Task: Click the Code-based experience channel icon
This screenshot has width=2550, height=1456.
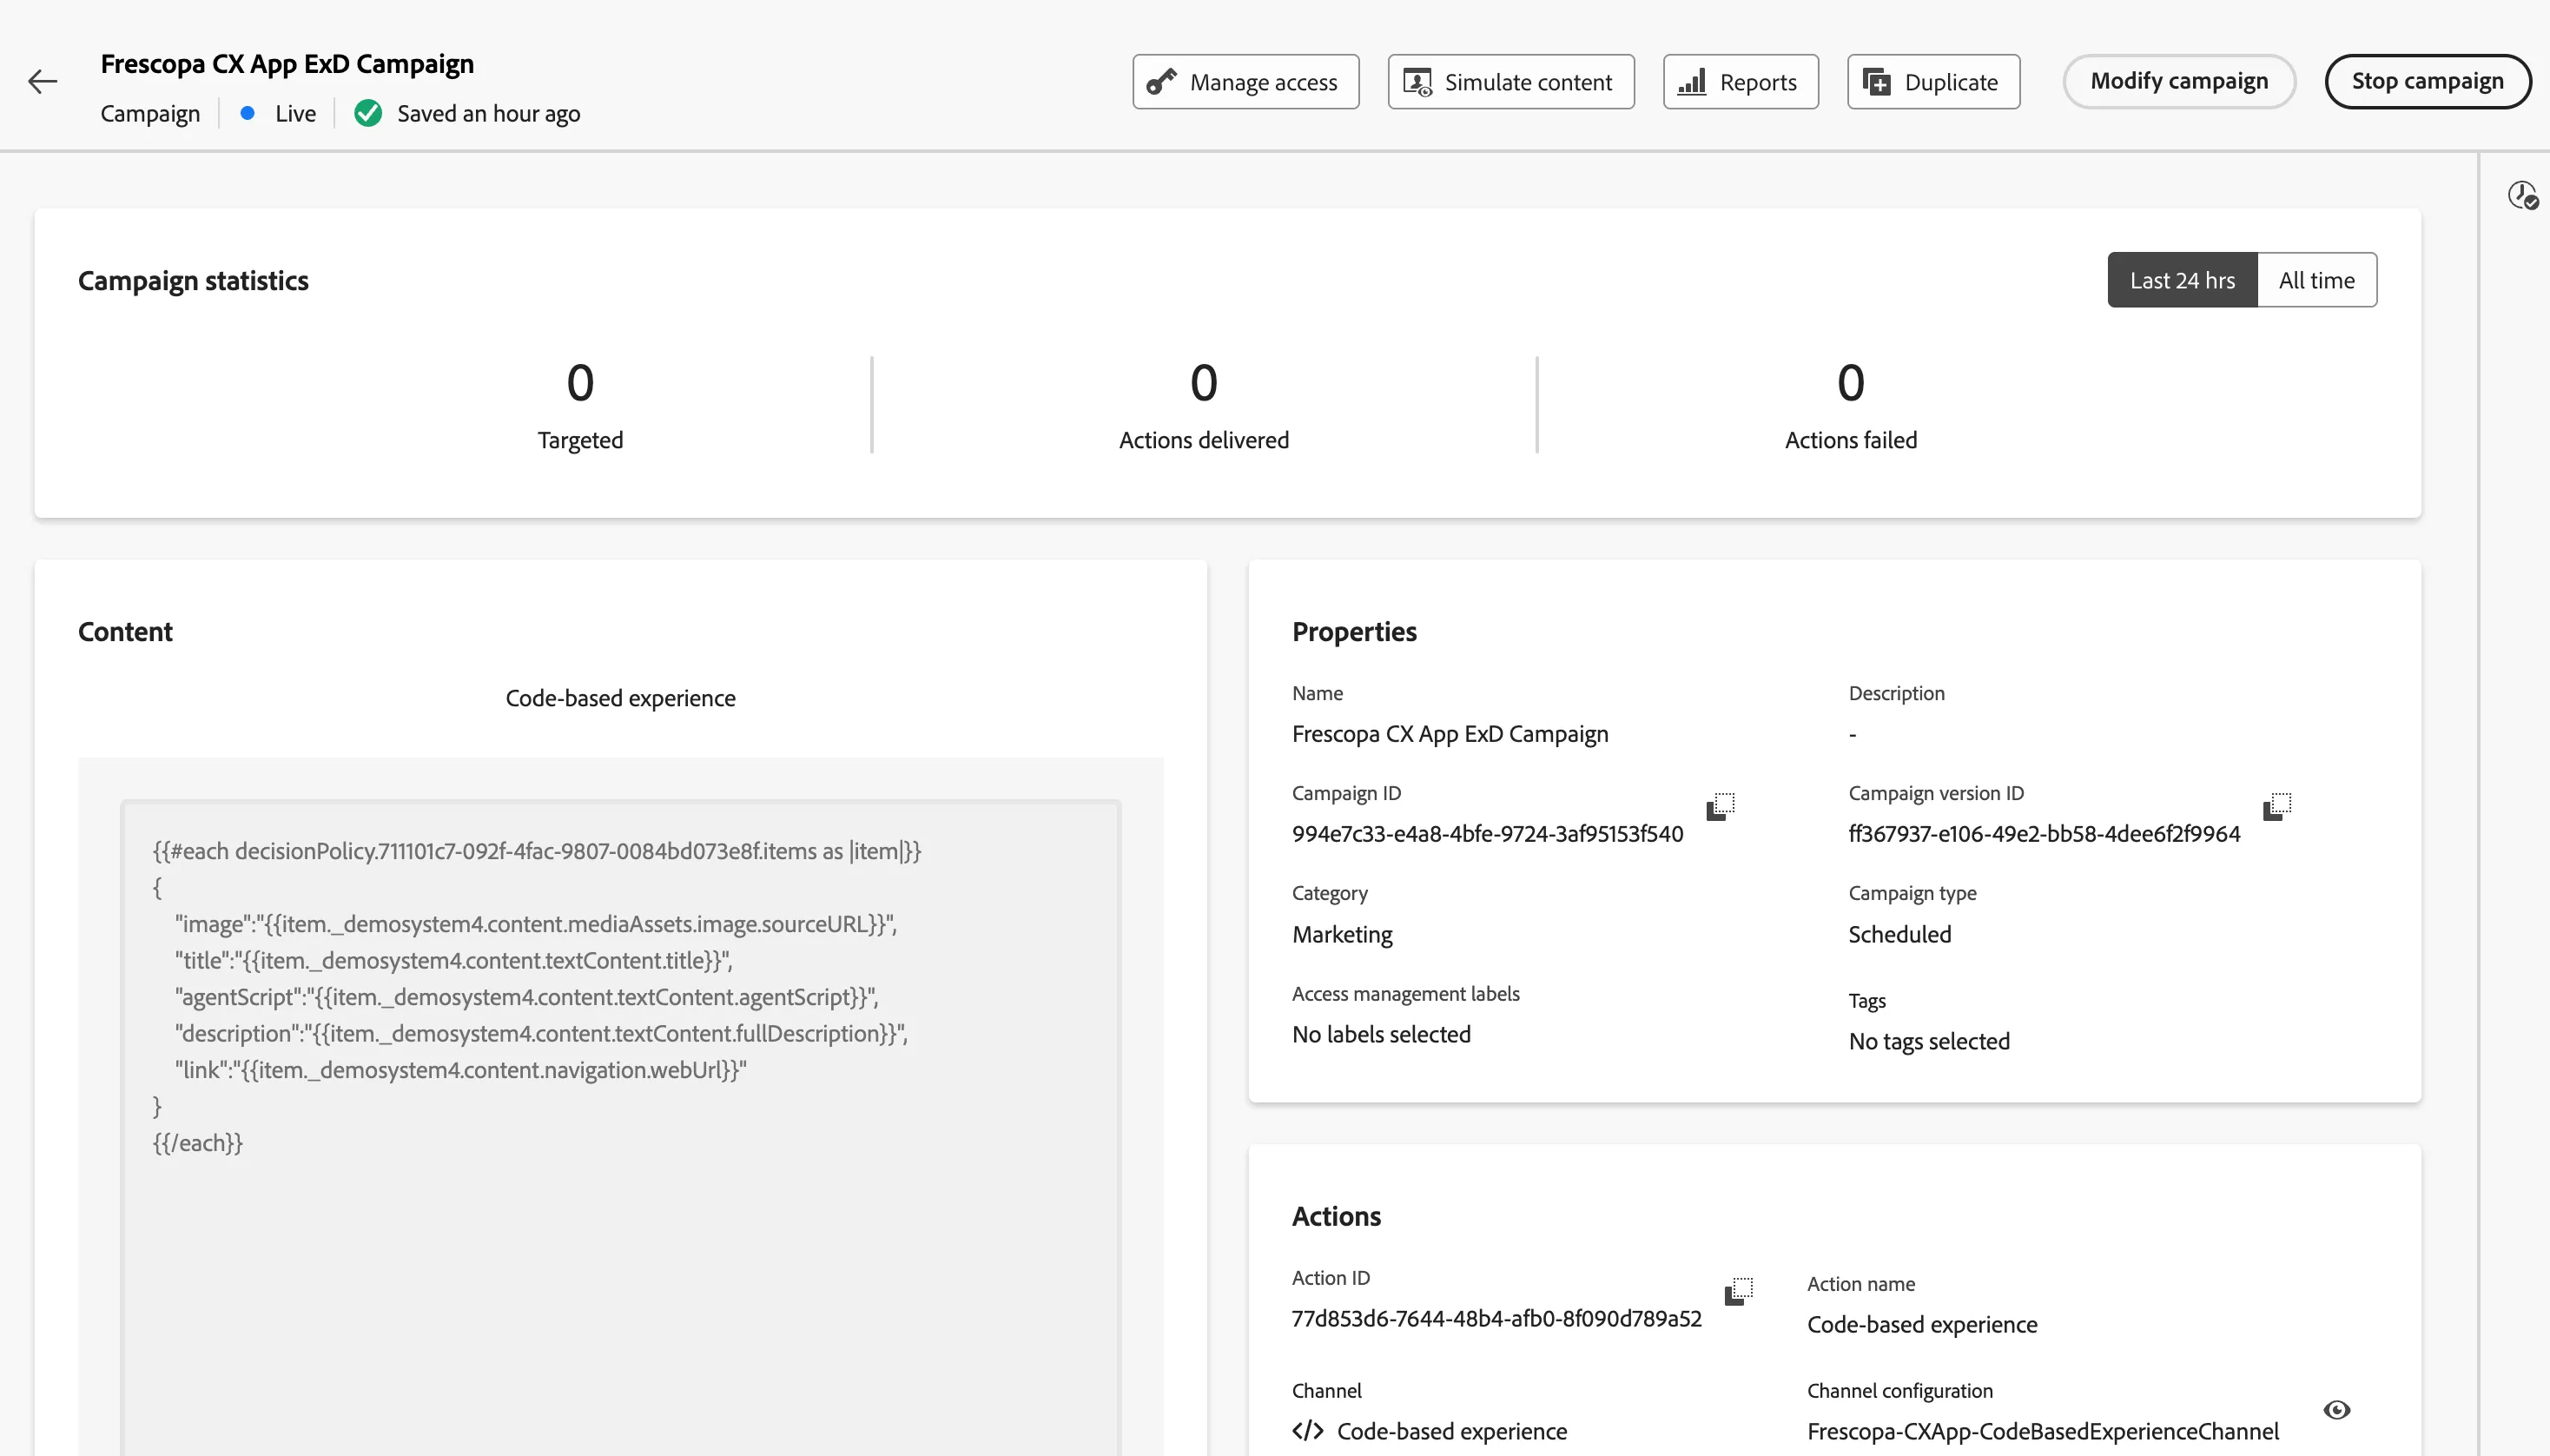Action: pos(1307,1430)
